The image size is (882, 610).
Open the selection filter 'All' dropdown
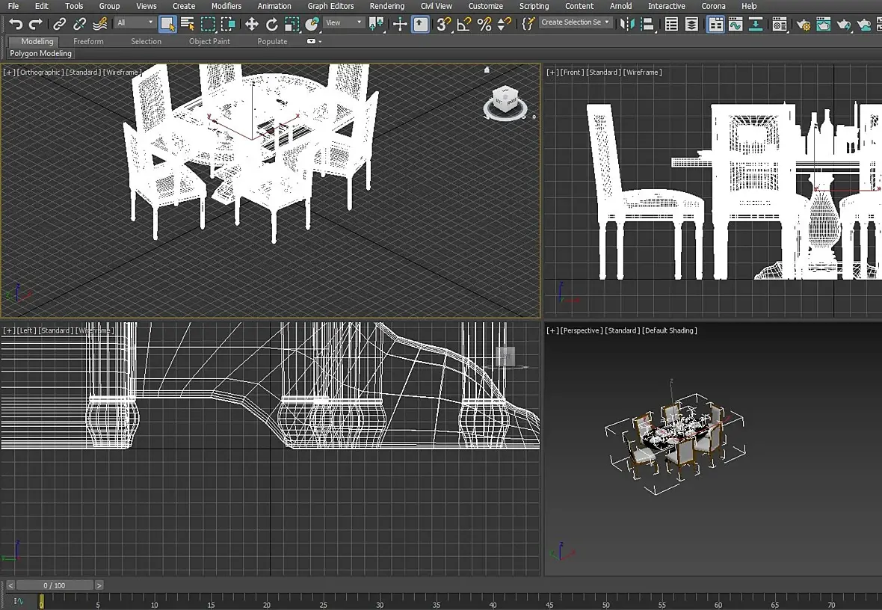135,23
